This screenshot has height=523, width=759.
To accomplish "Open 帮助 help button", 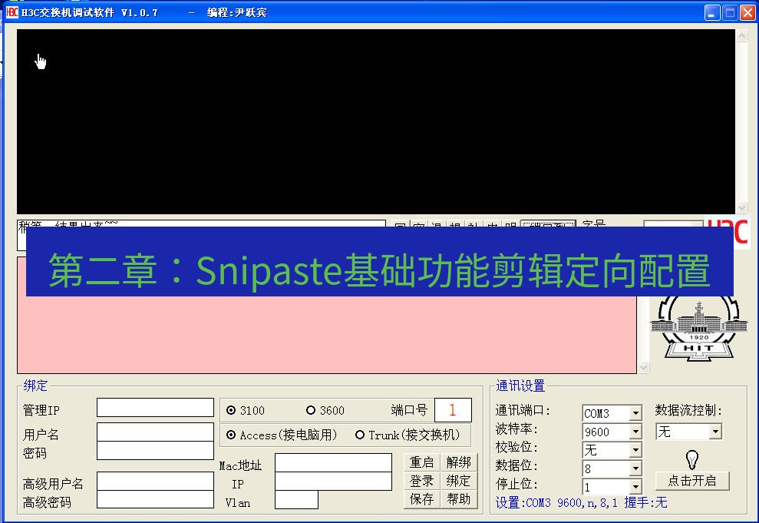I will (459, 499).
